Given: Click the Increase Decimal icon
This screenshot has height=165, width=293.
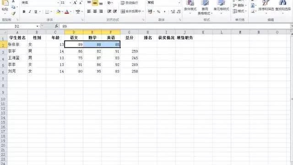Looking at the screenshot, I should [x=173, y=11].
